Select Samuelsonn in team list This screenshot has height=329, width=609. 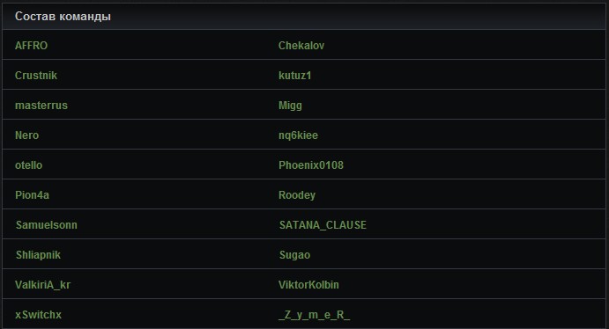point(47,225)
